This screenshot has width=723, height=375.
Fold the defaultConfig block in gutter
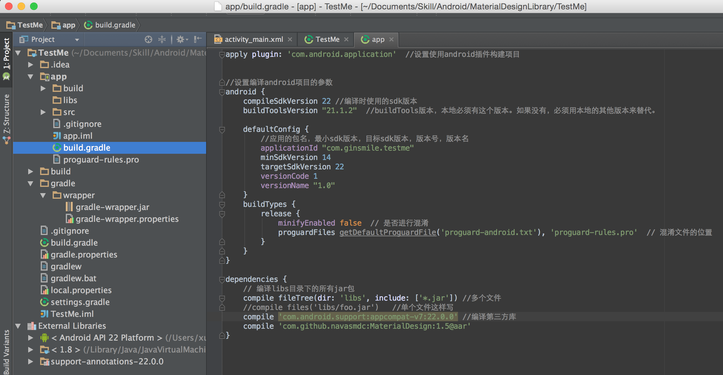pyautogui.click(x=222, y=130)
